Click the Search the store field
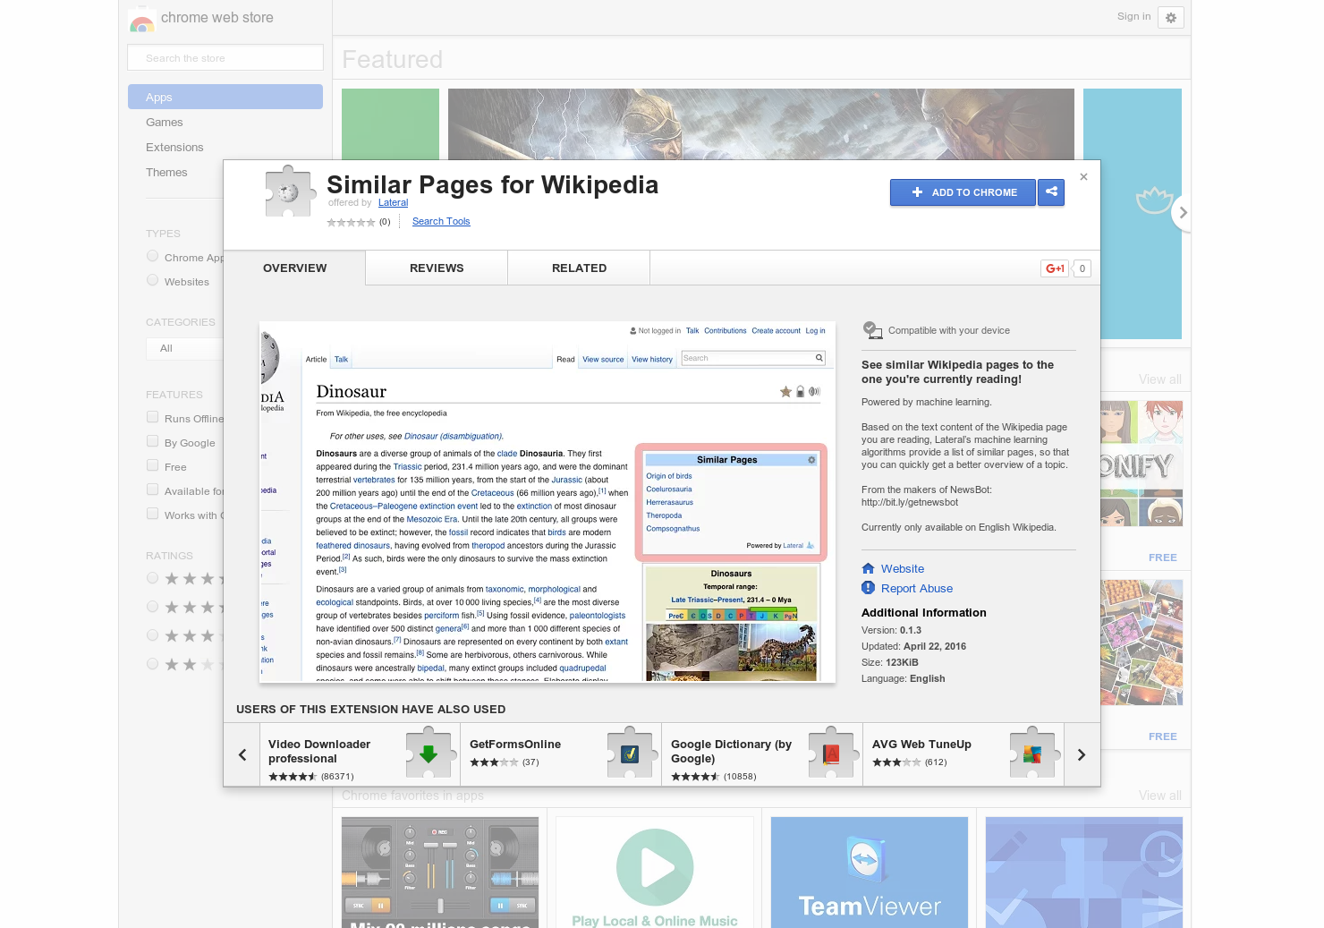 (x=225, y=56)
